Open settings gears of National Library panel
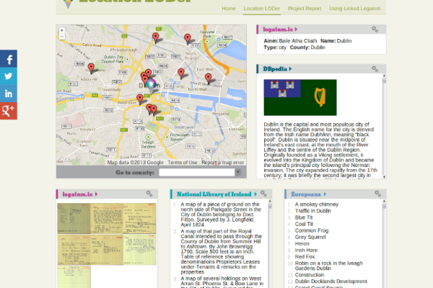Screen dimensions: 433x288 [263, 194]
